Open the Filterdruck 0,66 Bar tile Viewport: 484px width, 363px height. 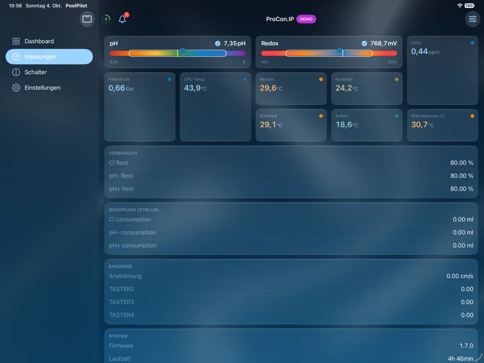[x=140, y=107]
